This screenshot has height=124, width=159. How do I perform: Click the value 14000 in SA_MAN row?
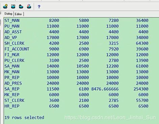(x=53, y=66)
